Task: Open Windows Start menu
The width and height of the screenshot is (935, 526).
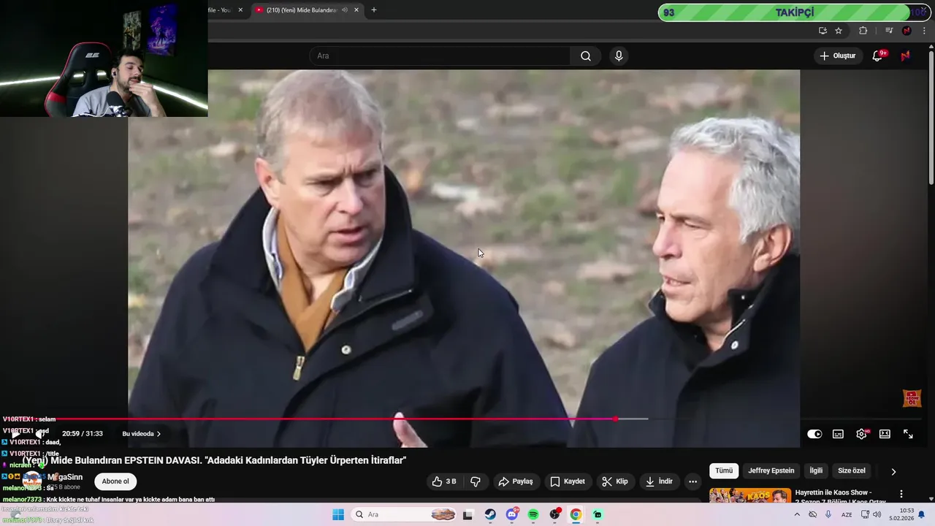Action: (338, 514)
